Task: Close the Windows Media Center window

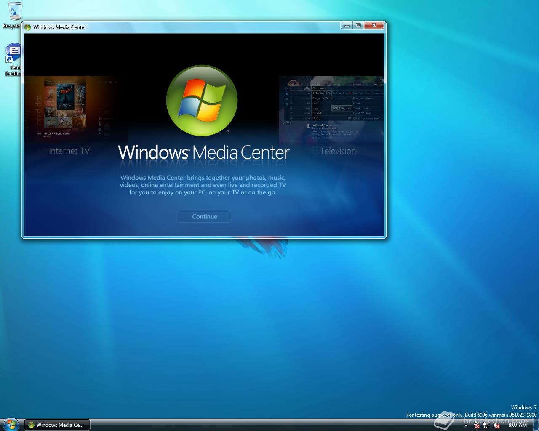Action: (374, 26)
